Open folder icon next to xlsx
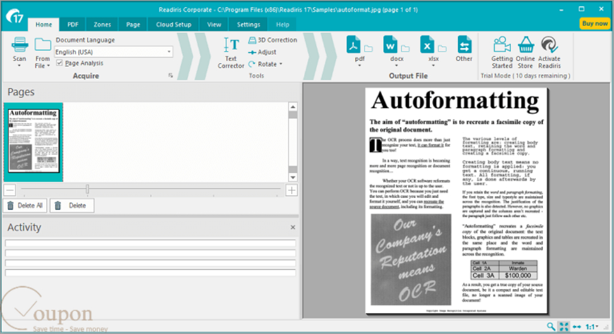614x334 pixels. [x=442, y=49]
